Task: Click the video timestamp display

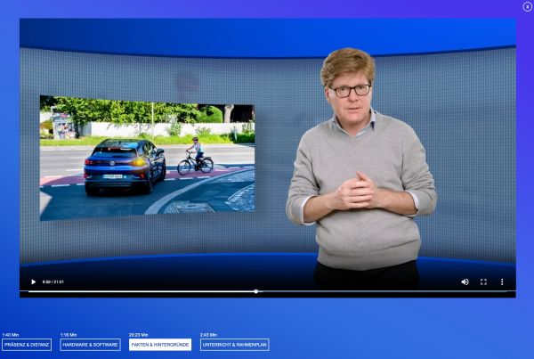Action: click(53, 281)
